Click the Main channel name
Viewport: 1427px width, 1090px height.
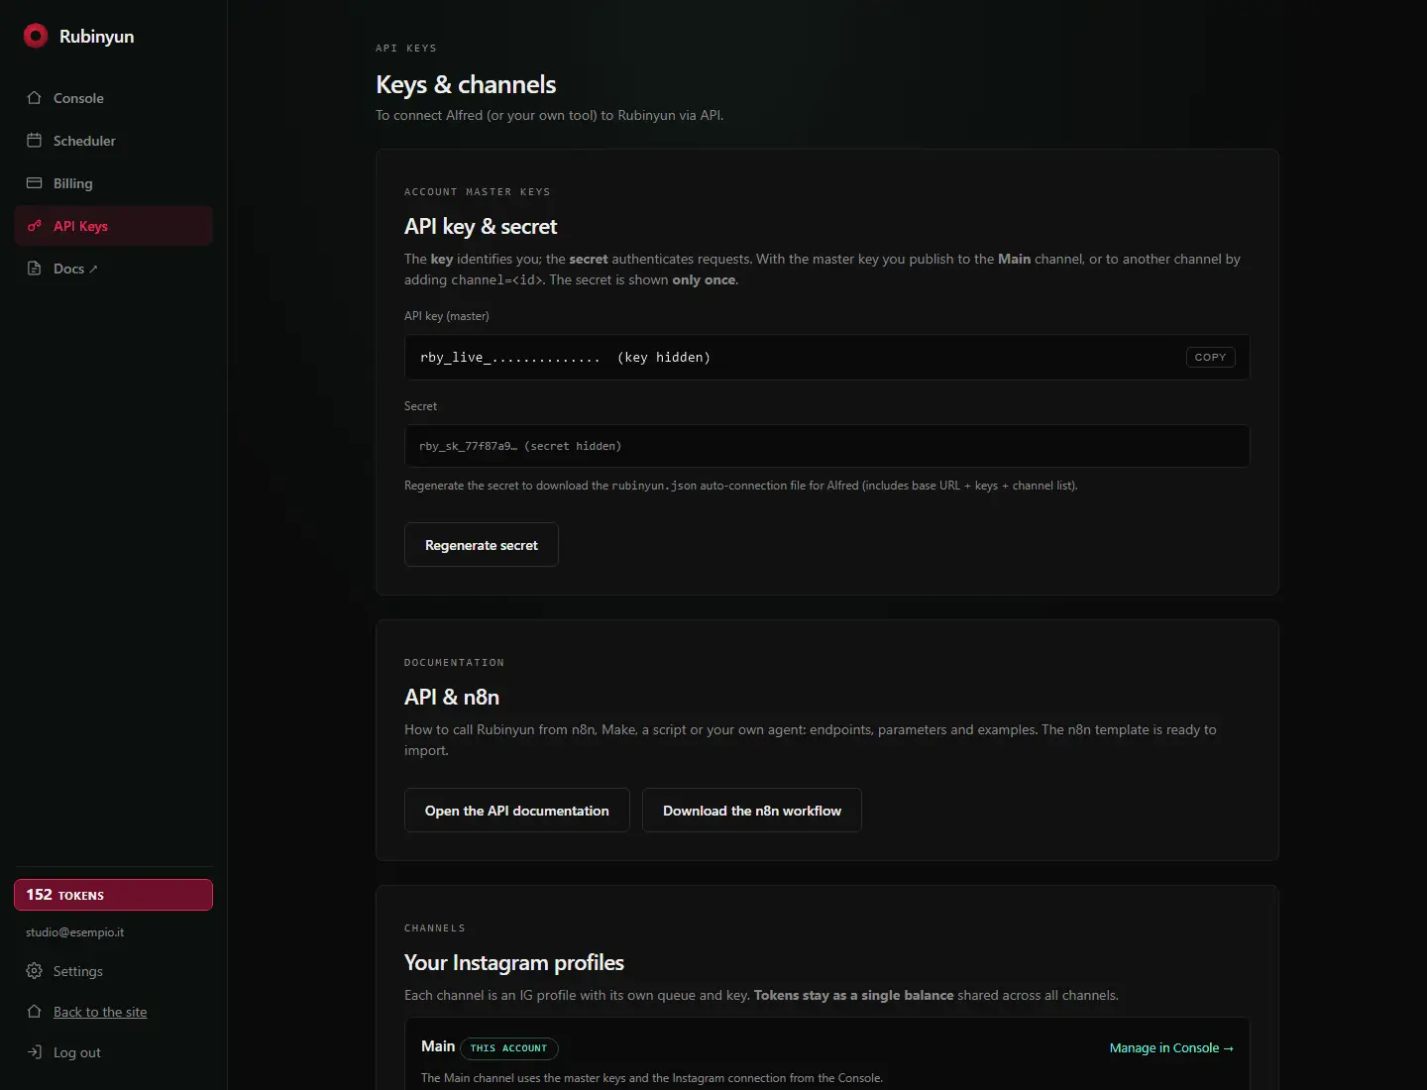(x=438, y=1046)
